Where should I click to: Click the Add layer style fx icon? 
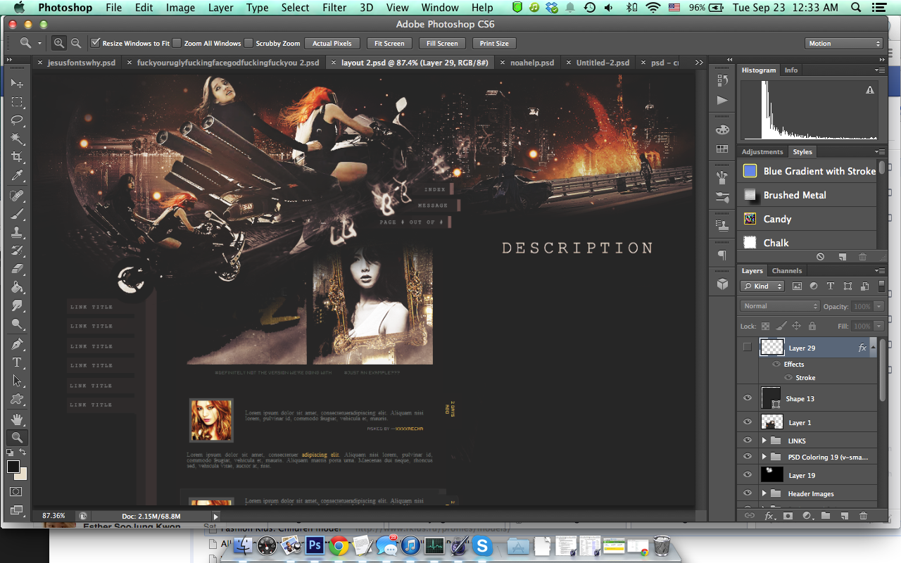click(x=769, y=516)
